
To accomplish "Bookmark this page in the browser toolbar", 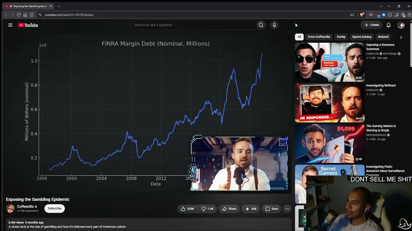I will point(32,15).
